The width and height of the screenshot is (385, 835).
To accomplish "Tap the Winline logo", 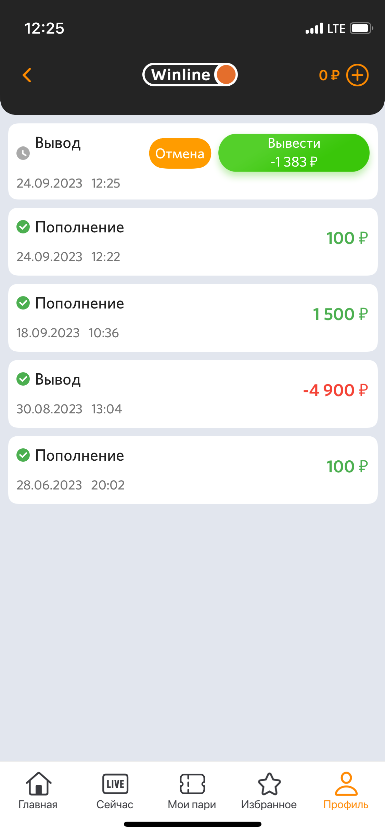I will 190,75.
